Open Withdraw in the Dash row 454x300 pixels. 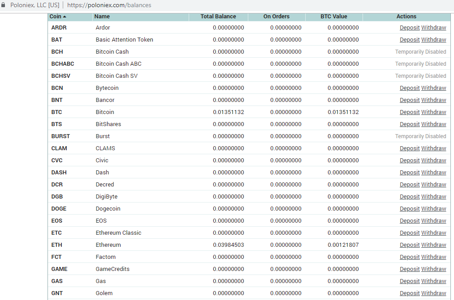433,173
